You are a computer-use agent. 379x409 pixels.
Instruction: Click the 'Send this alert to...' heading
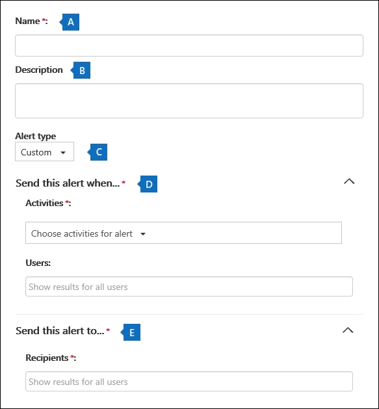tap(60, 331)
